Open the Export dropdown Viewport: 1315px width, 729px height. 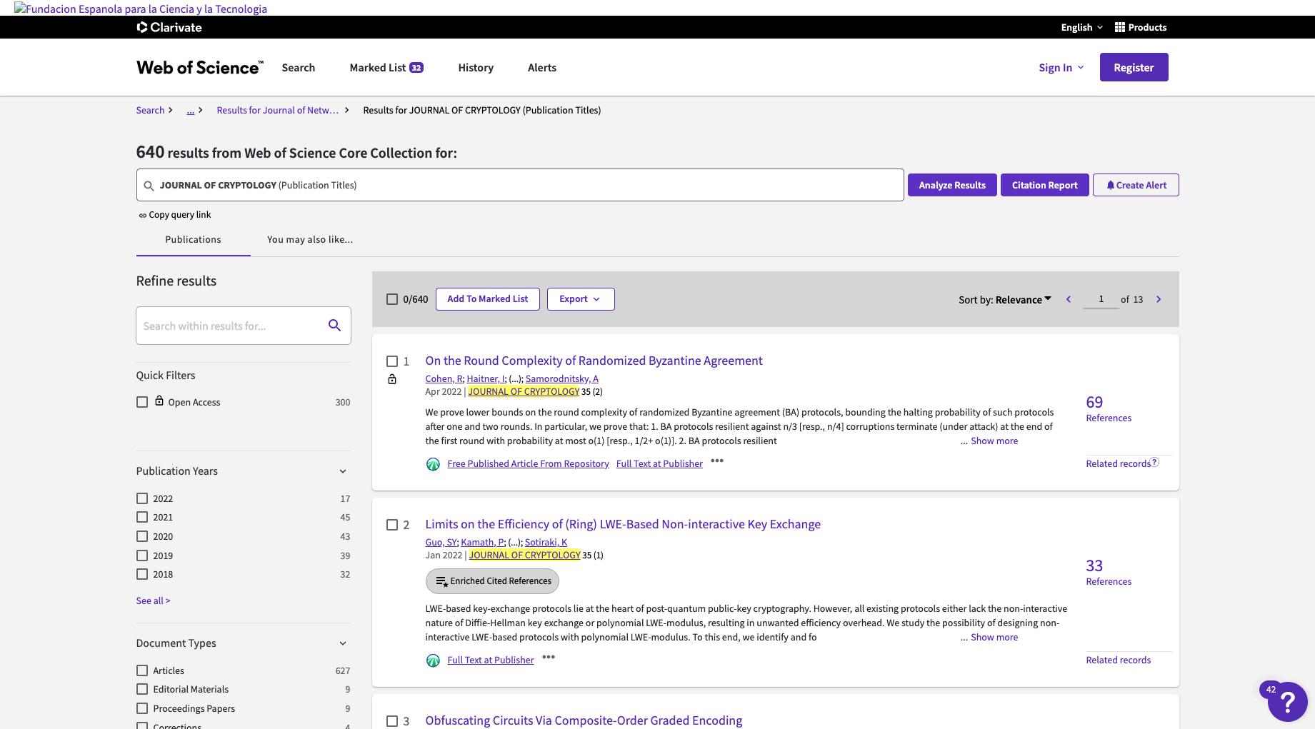[581, 299]
